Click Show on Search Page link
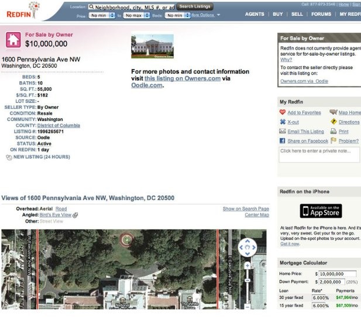 click(246, 209)
